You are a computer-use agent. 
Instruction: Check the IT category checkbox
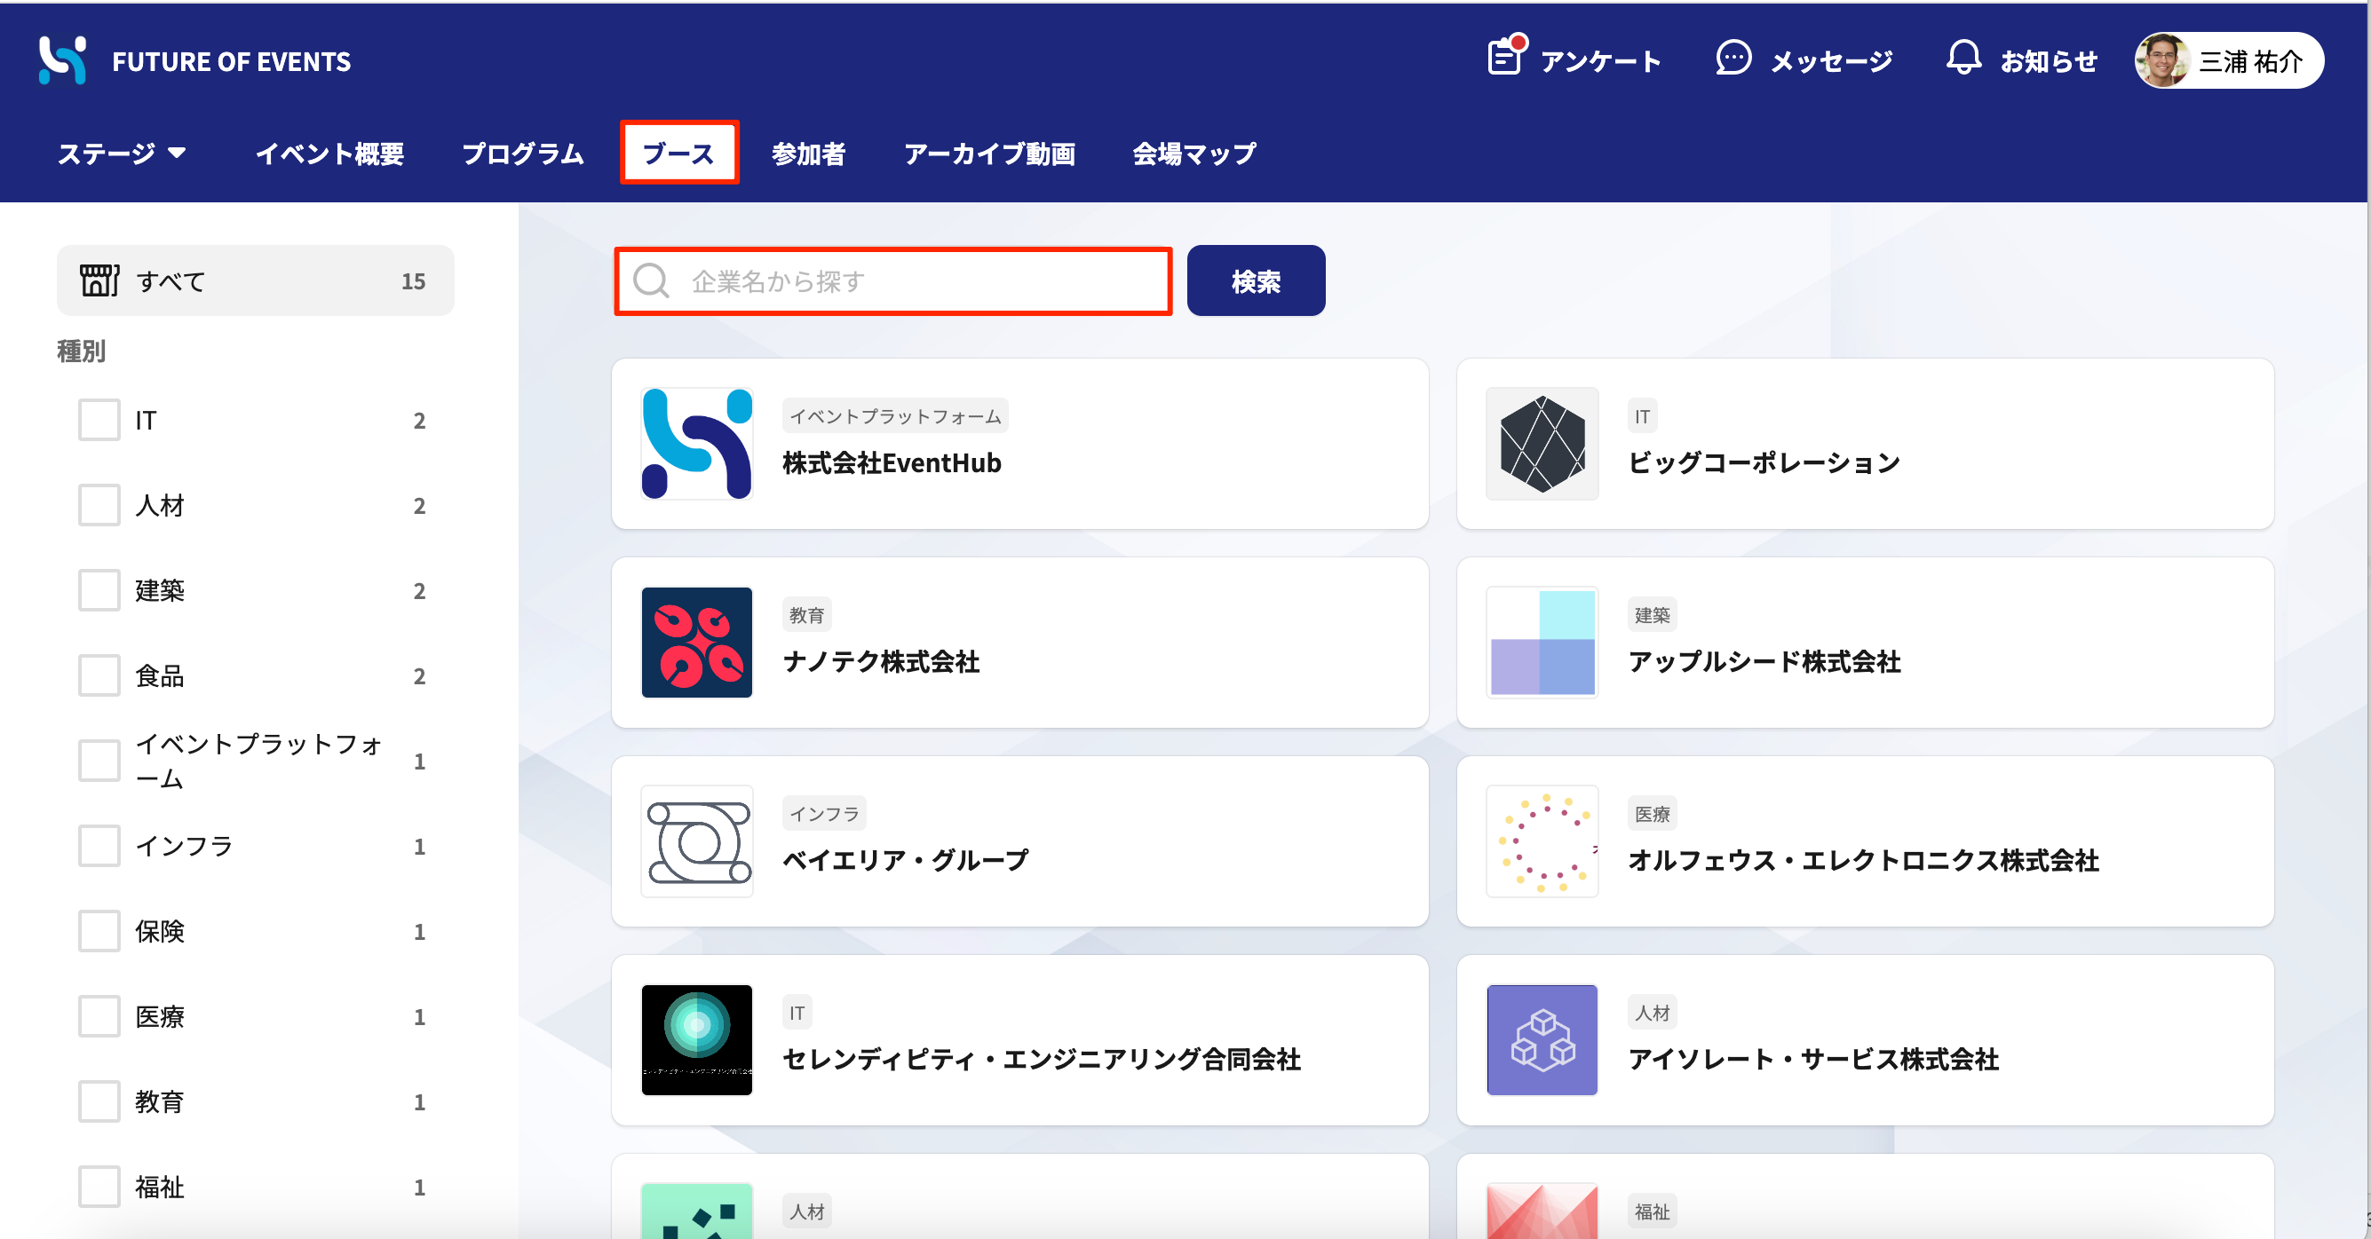[x=99, y=420]
